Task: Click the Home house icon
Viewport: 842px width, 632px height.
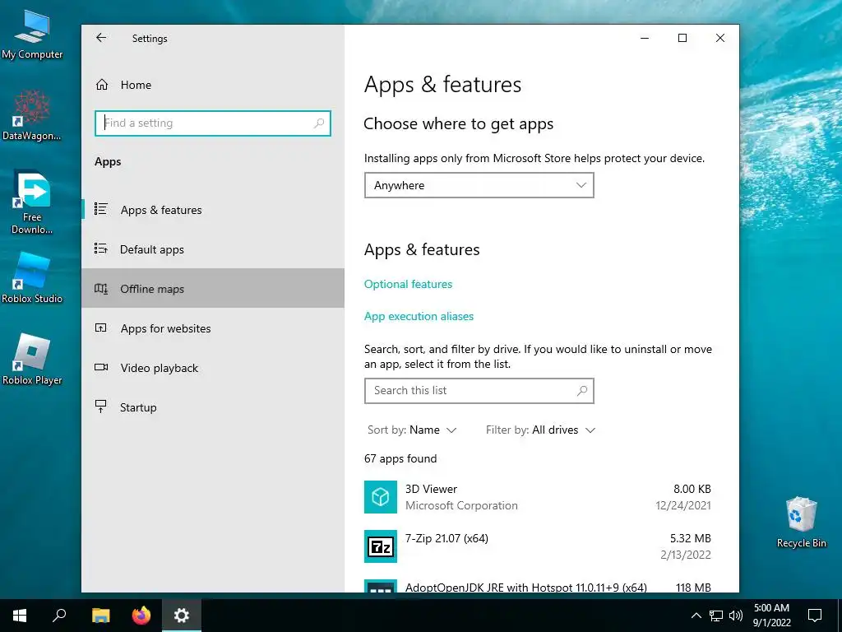Action: [x=101, y=85]
